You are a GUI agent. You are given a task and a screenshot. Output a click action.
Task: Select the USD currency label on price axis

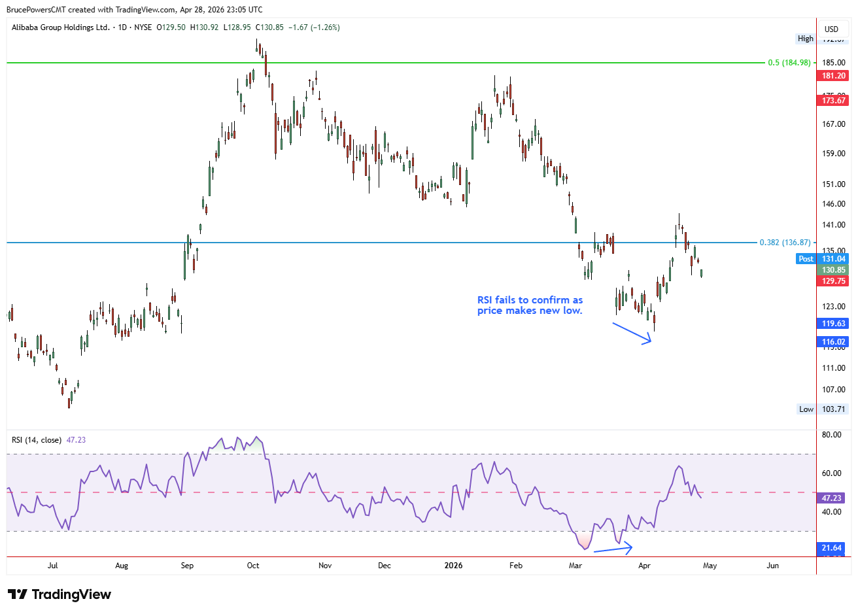pyautogui.click(x=831, y=29)
